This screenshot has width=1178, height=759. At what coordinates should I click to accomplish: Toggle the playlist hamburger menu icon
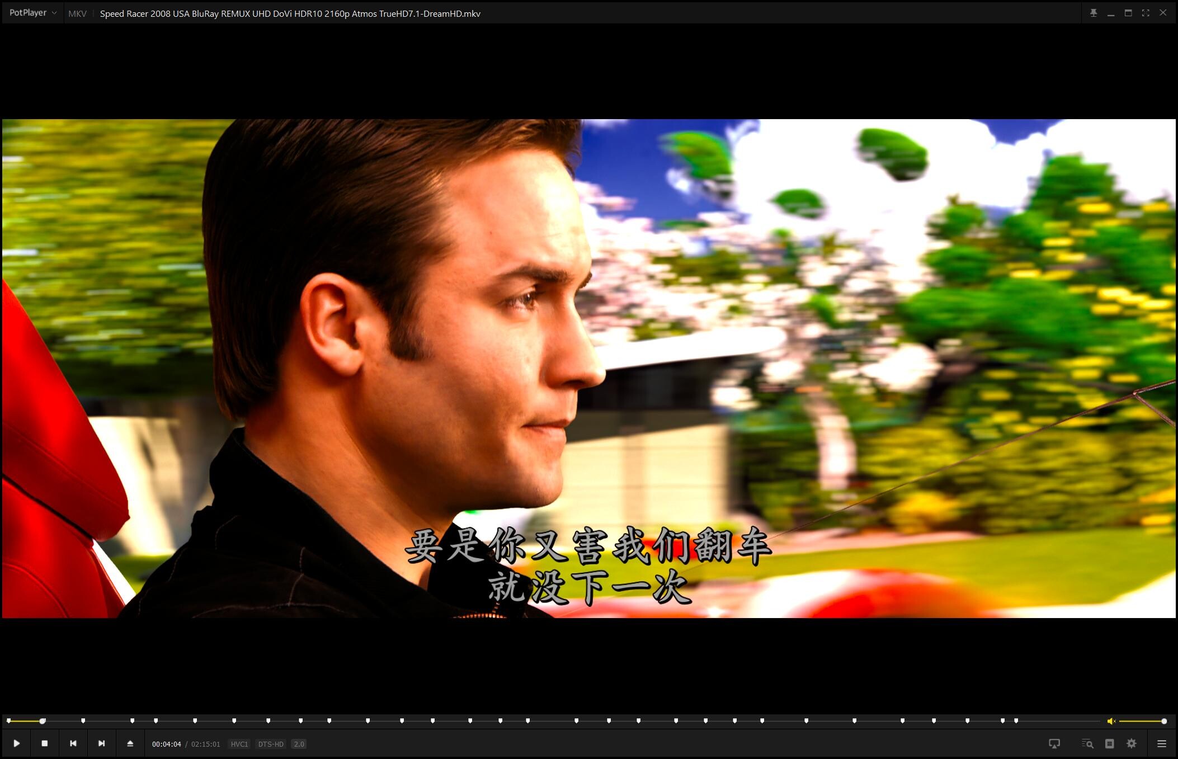click(x=1162, y=743)
